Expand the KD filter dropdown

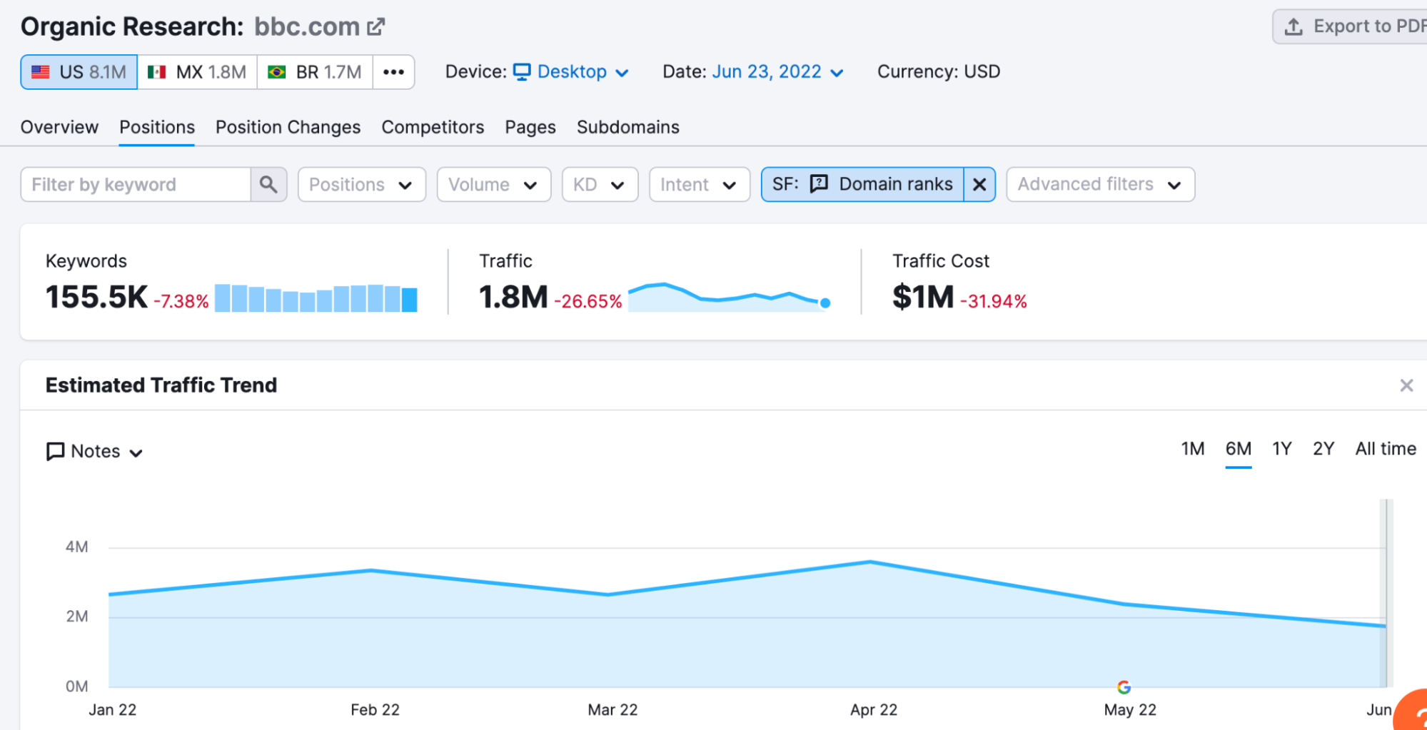pyautogui.click(x=600, y=185)
